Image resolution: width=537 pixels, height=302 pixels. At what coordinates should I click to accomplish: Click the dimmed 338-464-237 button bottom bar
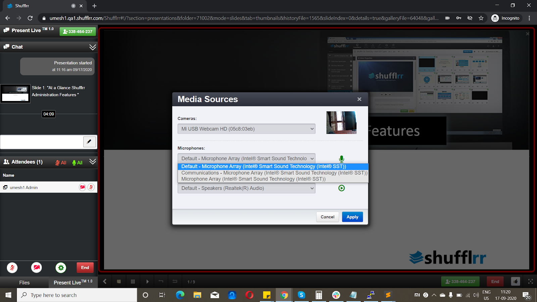coord(460,282)
